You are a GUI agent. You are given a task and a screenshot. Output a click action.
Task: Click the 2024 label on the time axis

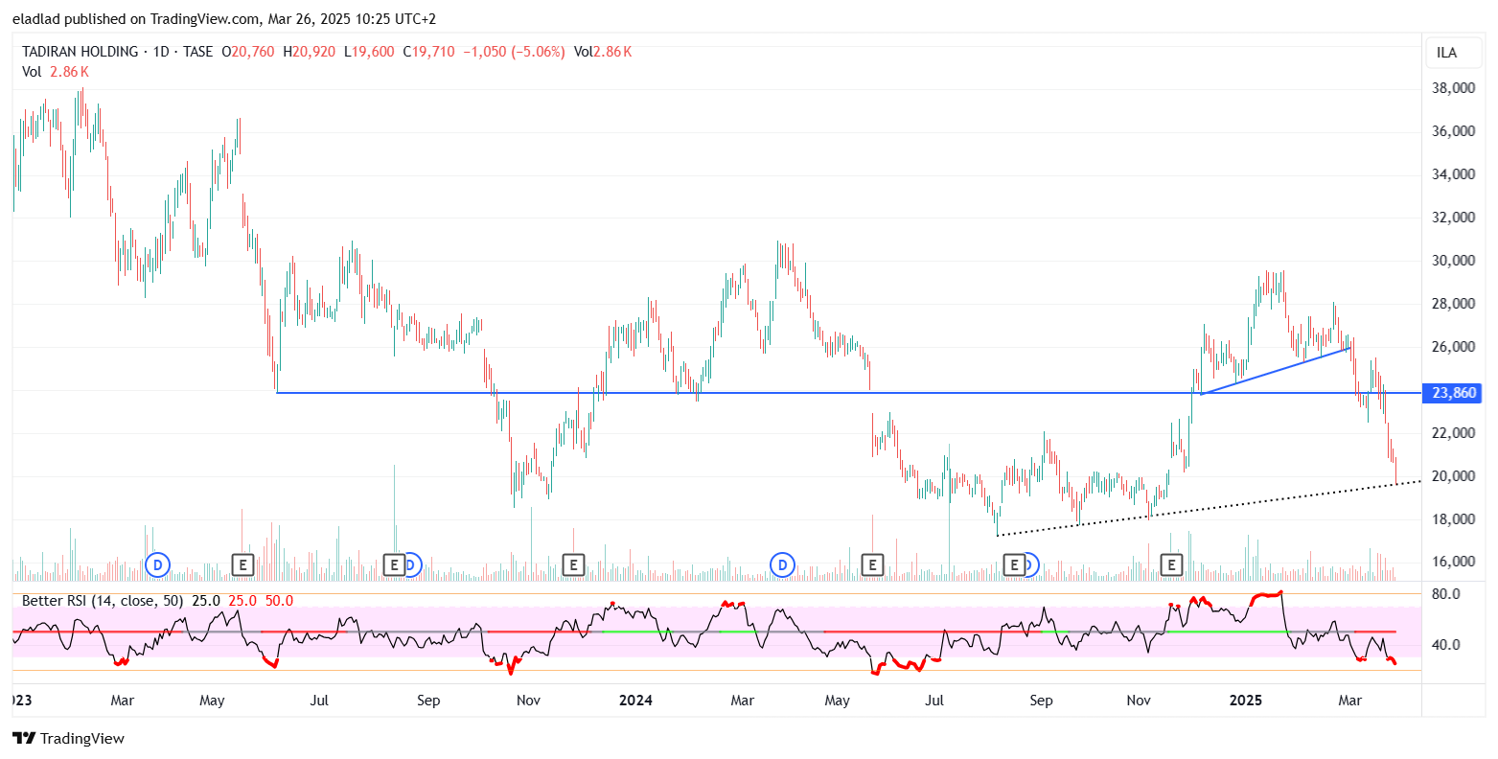coord(635,701)
